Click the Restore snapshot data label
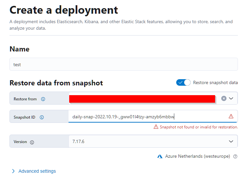This screenshot has width=249, height=175. tap(215, 82)
